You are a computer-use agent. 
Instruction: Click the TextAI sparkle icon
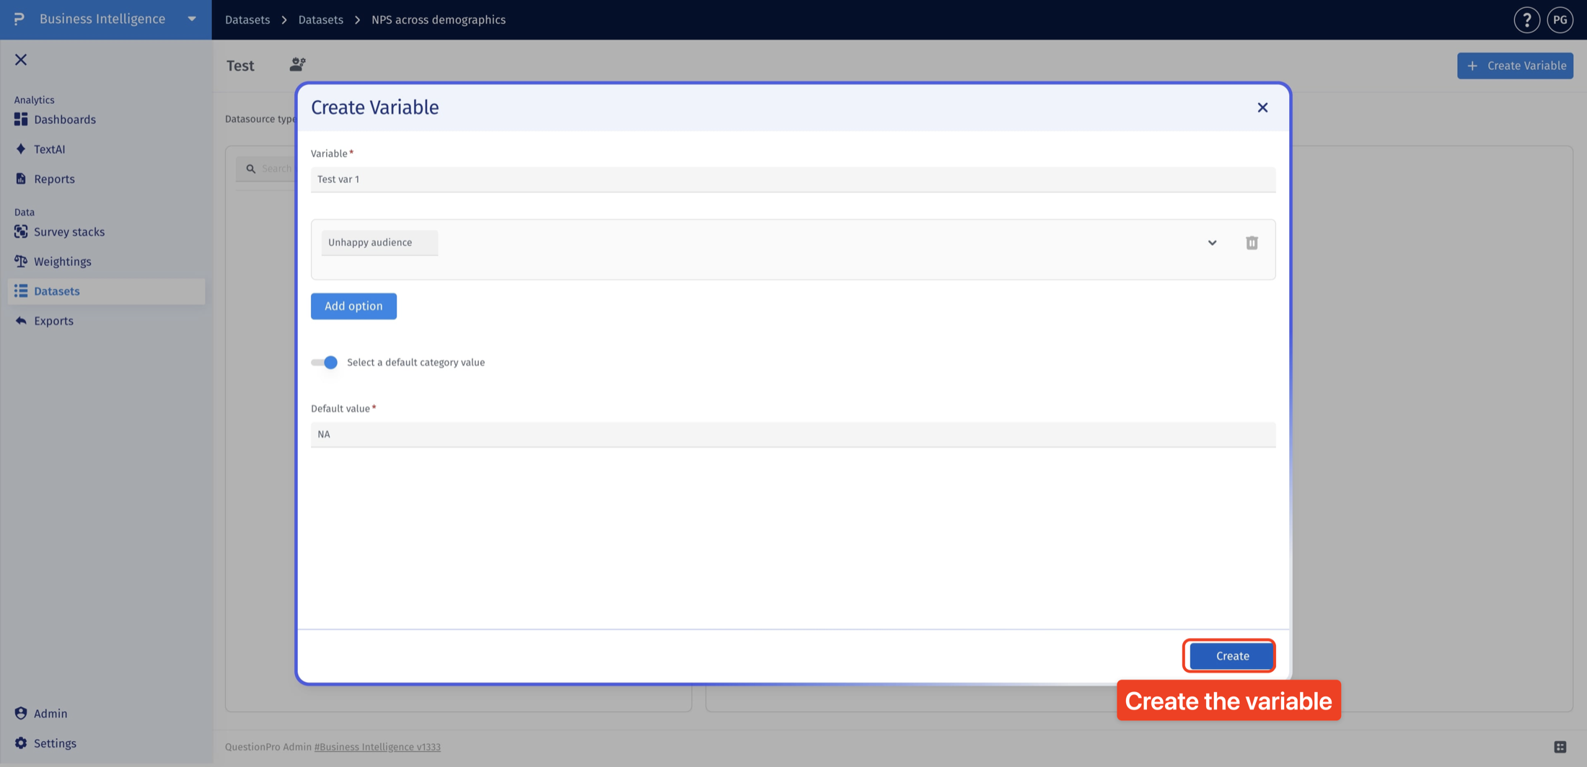[x=21, y=148]
